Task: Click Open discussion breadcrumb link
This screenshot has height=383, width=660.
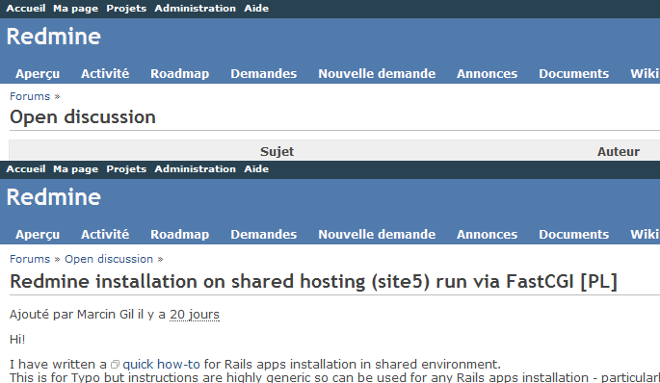Action: (109, 259)
